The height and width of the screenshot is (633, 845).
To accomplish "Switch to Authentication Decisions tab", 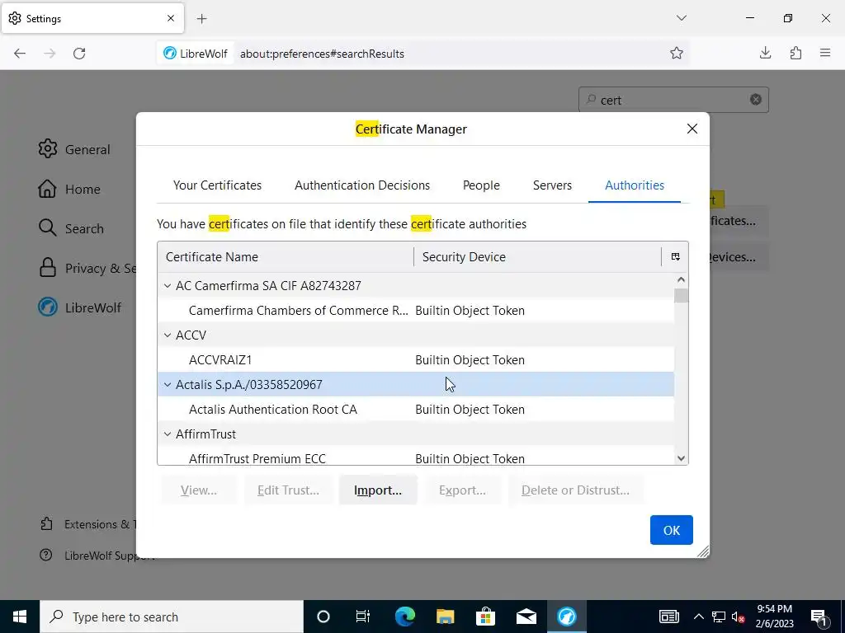I will coord(362,185).
